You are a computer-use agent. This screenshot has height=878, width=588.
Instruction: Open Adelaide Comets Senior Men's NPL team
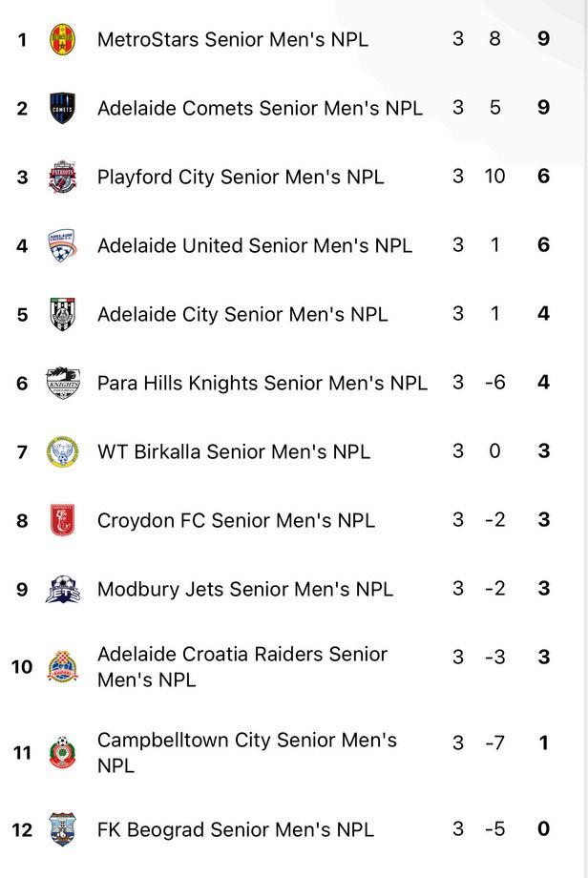pyautogui.click(x=260, y=108)
